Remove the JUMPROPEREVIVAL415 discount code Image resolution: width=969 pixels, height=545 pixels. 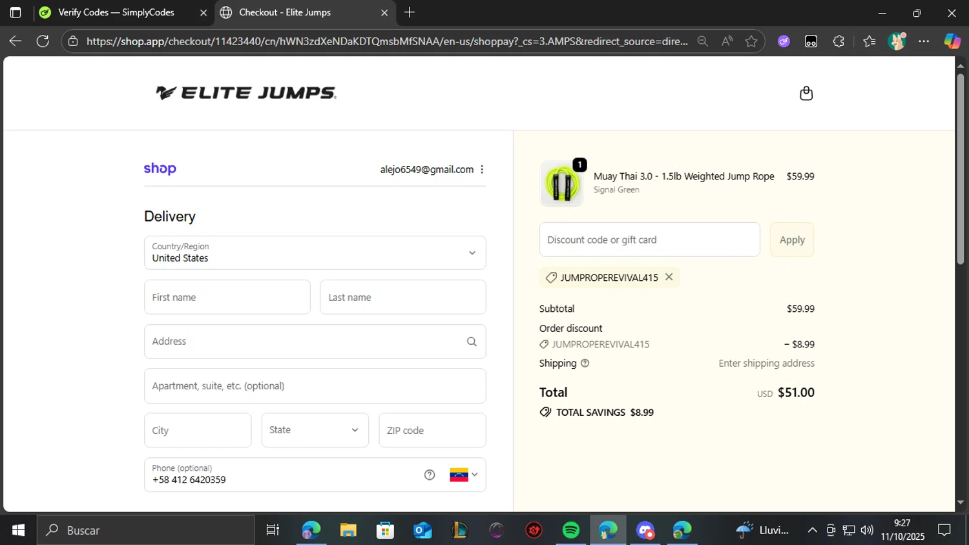click(x=669, y=277)
